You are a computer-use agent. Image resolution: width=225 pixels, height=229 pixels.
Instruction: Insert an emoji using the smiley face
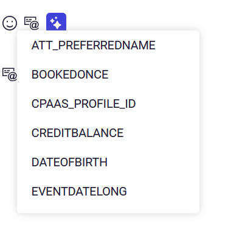pyautogui.click(x=10, y=23)
